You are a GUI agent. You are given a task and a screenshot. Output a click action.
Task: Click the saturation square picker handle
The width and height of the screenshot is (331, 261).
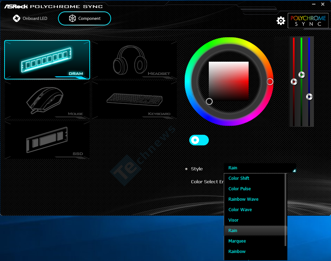click(x=209, y=101)
